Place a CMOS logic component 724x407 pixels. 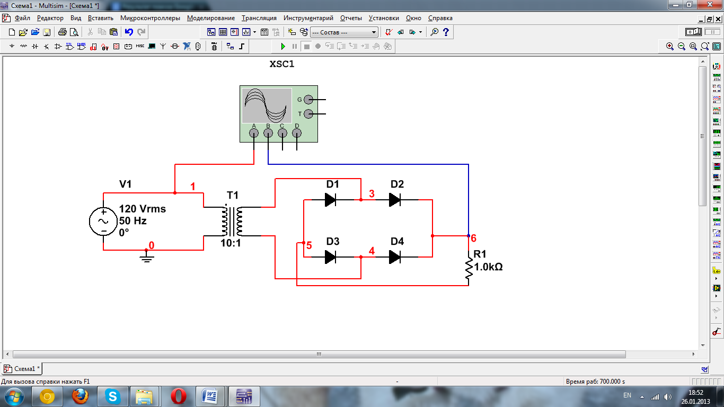tap(82, 46)
